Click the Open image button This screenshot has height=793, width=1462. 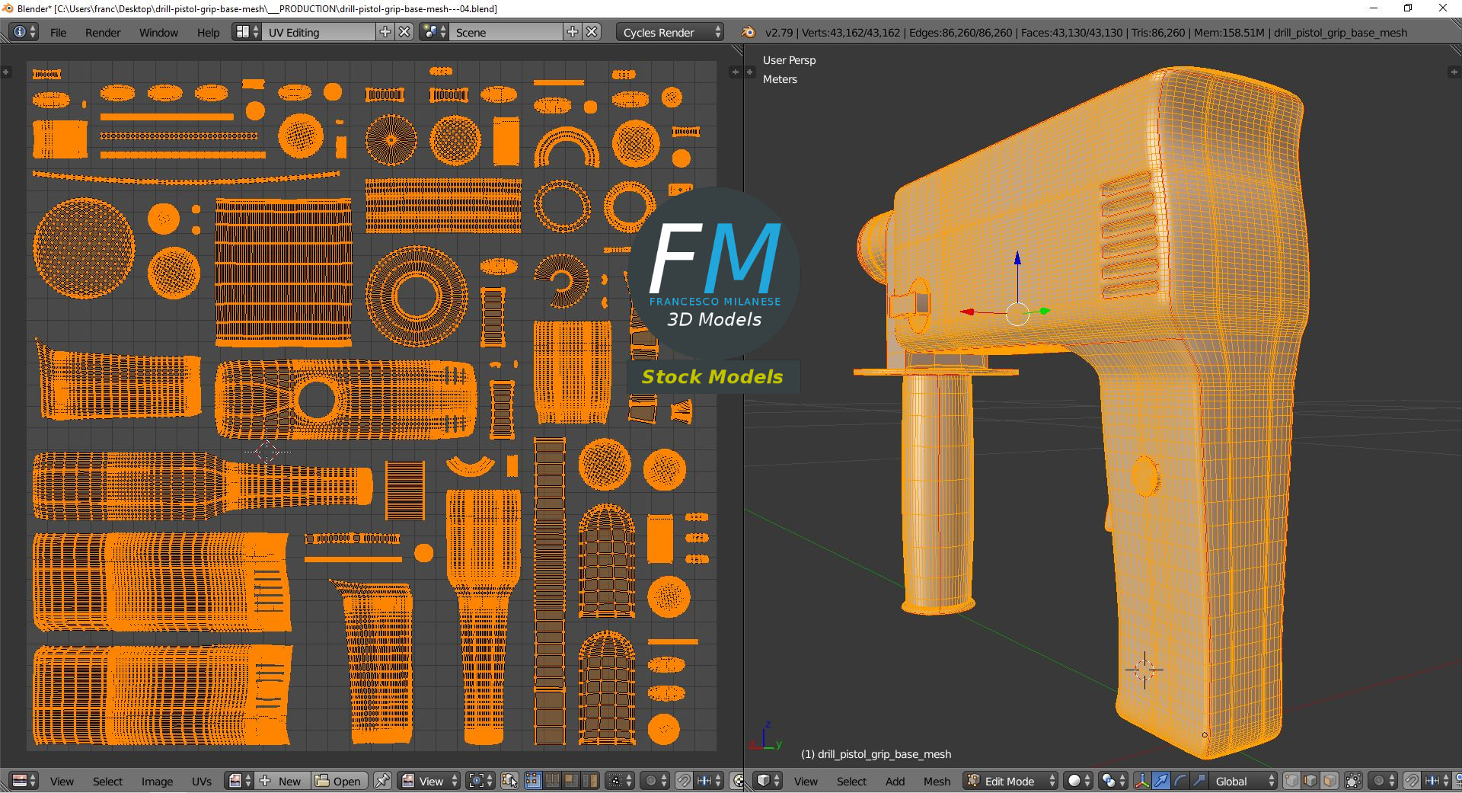[x=339, y=781]
